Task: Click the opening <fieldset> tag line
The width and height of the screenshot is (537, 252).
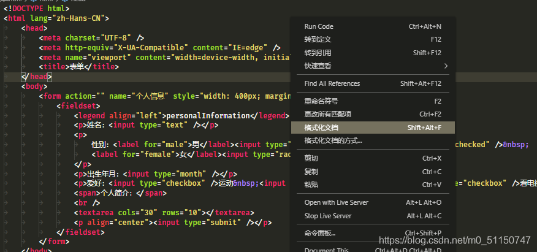Action: (x=78, y=106)
